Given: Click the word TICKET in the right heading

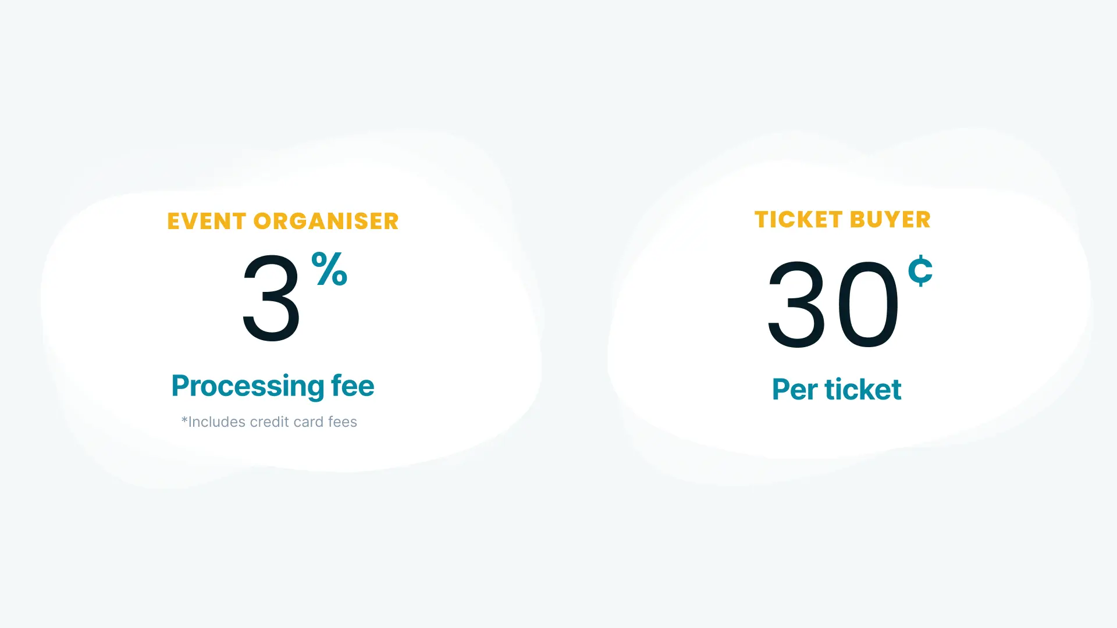Looking at the screenshot, I should coord(799,220).
